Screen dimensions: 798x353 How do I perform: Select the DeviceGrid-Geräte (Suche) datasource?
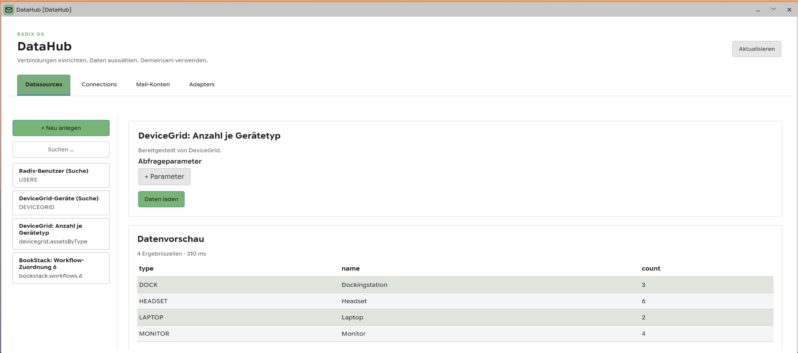61,203
